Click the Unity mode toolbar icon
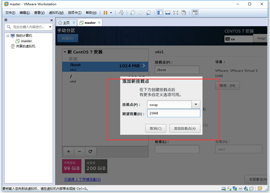The width and height of the screenshot is (270, 193). [x=184, y=13]
